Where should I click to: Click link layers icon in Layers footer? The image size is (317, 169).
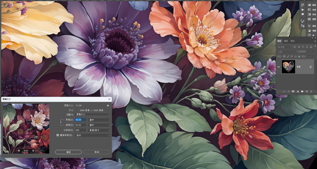[x=284, y=91]
